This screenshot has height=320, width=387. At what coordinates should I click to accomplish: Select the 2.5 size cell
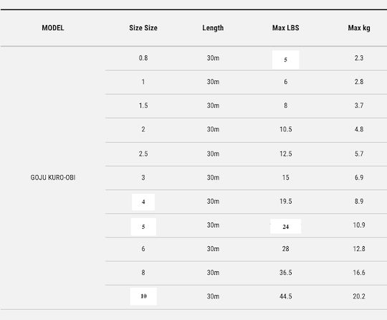[x=143, y=154]
